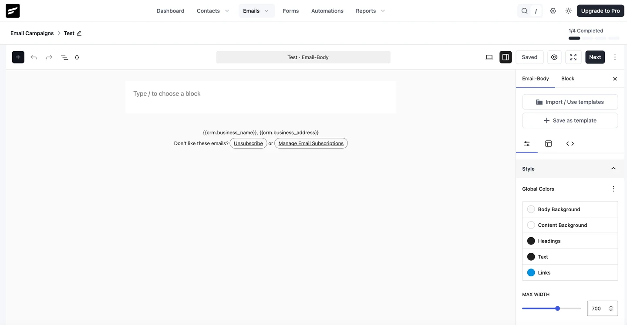Enter fullscreen editor mode
Image resolution: width=627 pixels, height=325 pixels.
tap(573, 57)
